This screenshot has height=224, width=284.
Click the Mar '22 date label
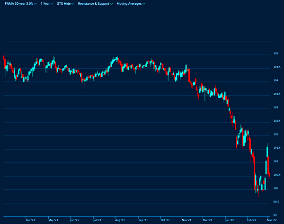click(272, 220)
